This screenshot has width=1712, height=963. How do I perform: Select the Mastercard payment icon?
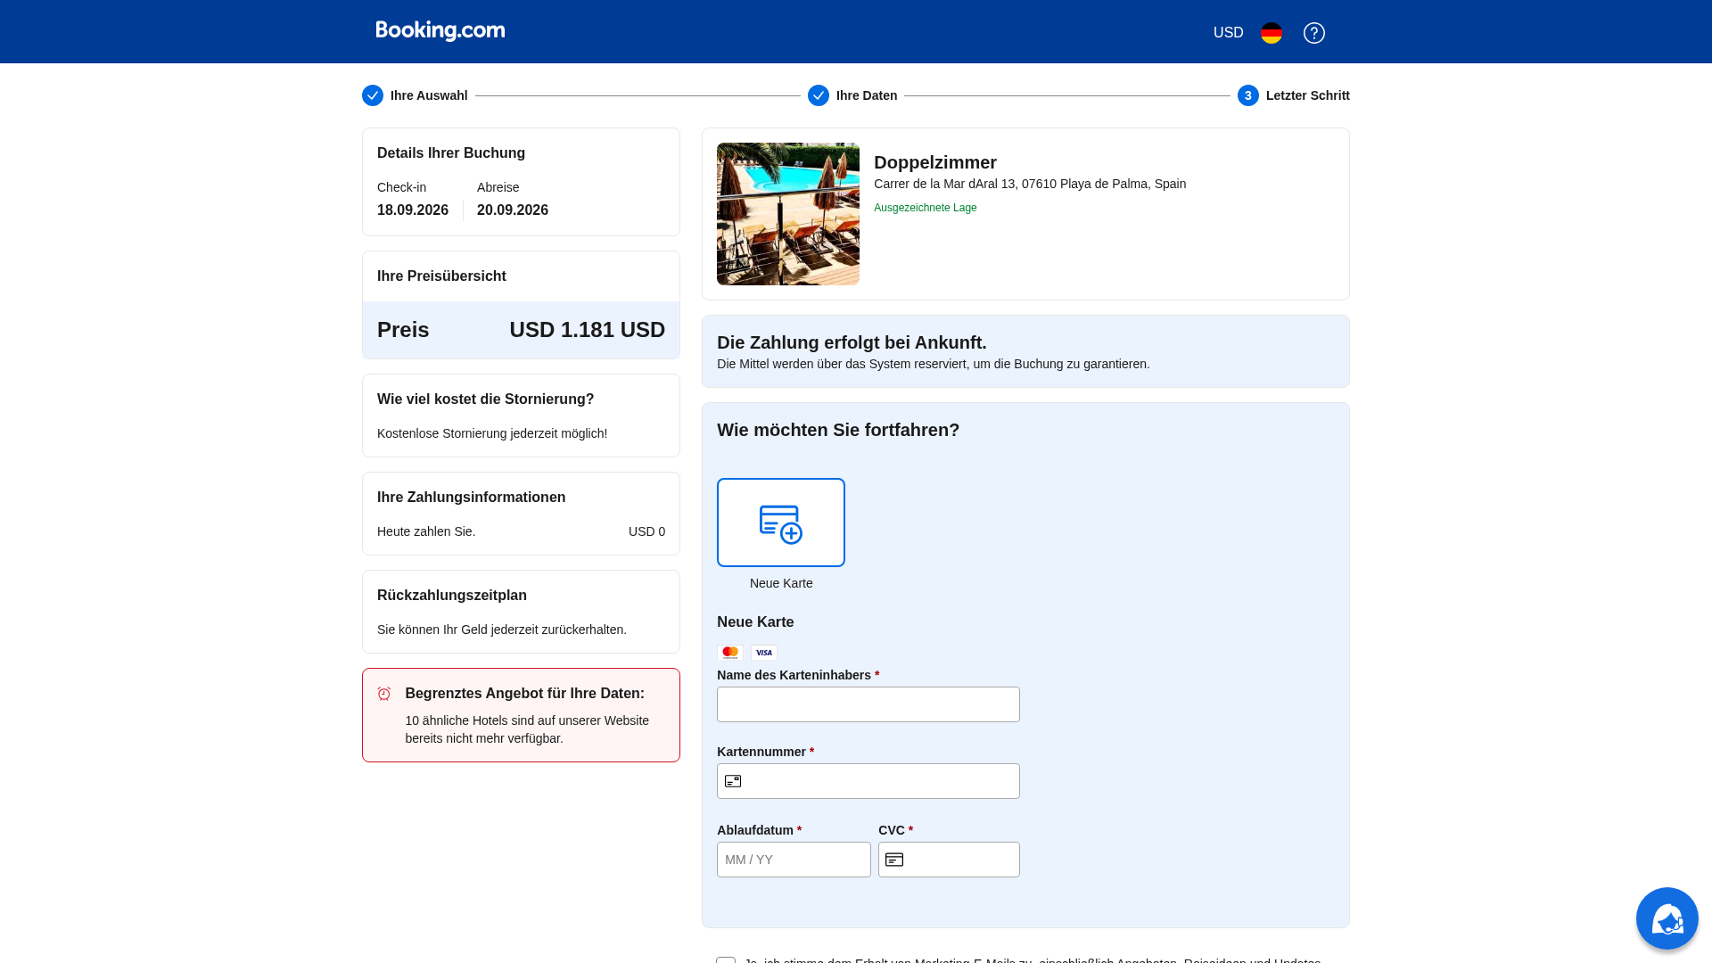[x=730, y=652]
